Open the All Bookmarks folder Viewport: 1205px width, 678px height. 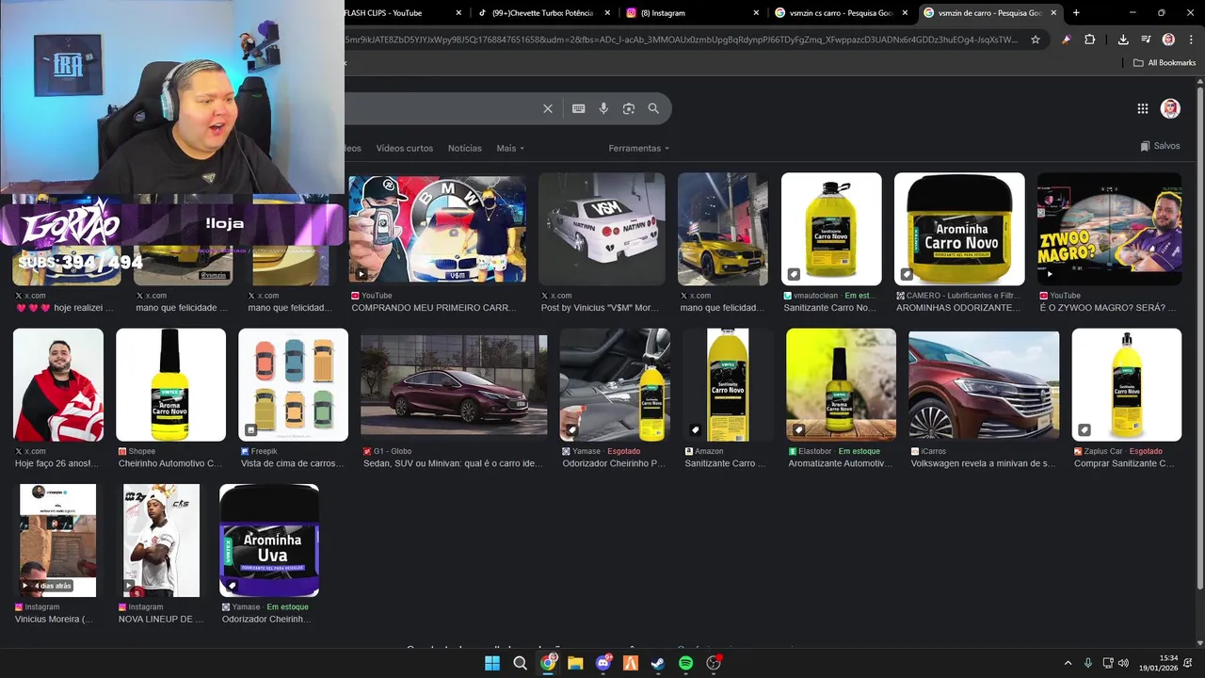[x=1165, y=63]
